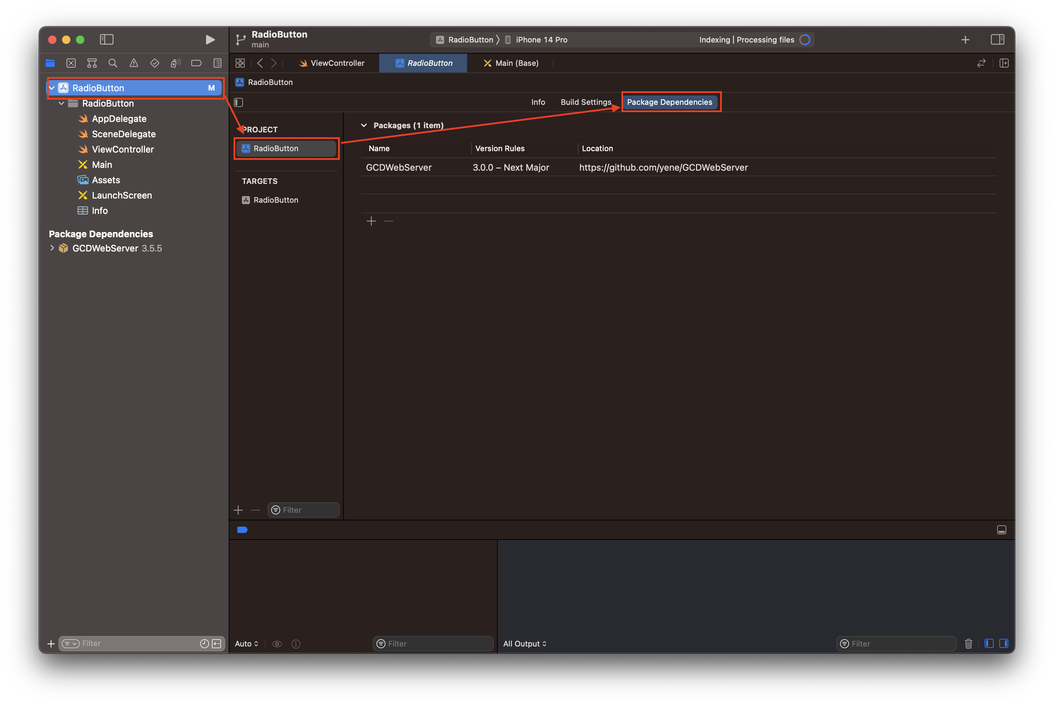Select LaunchScreen file
Screen dimensions: 1054x705
point(115,195)
